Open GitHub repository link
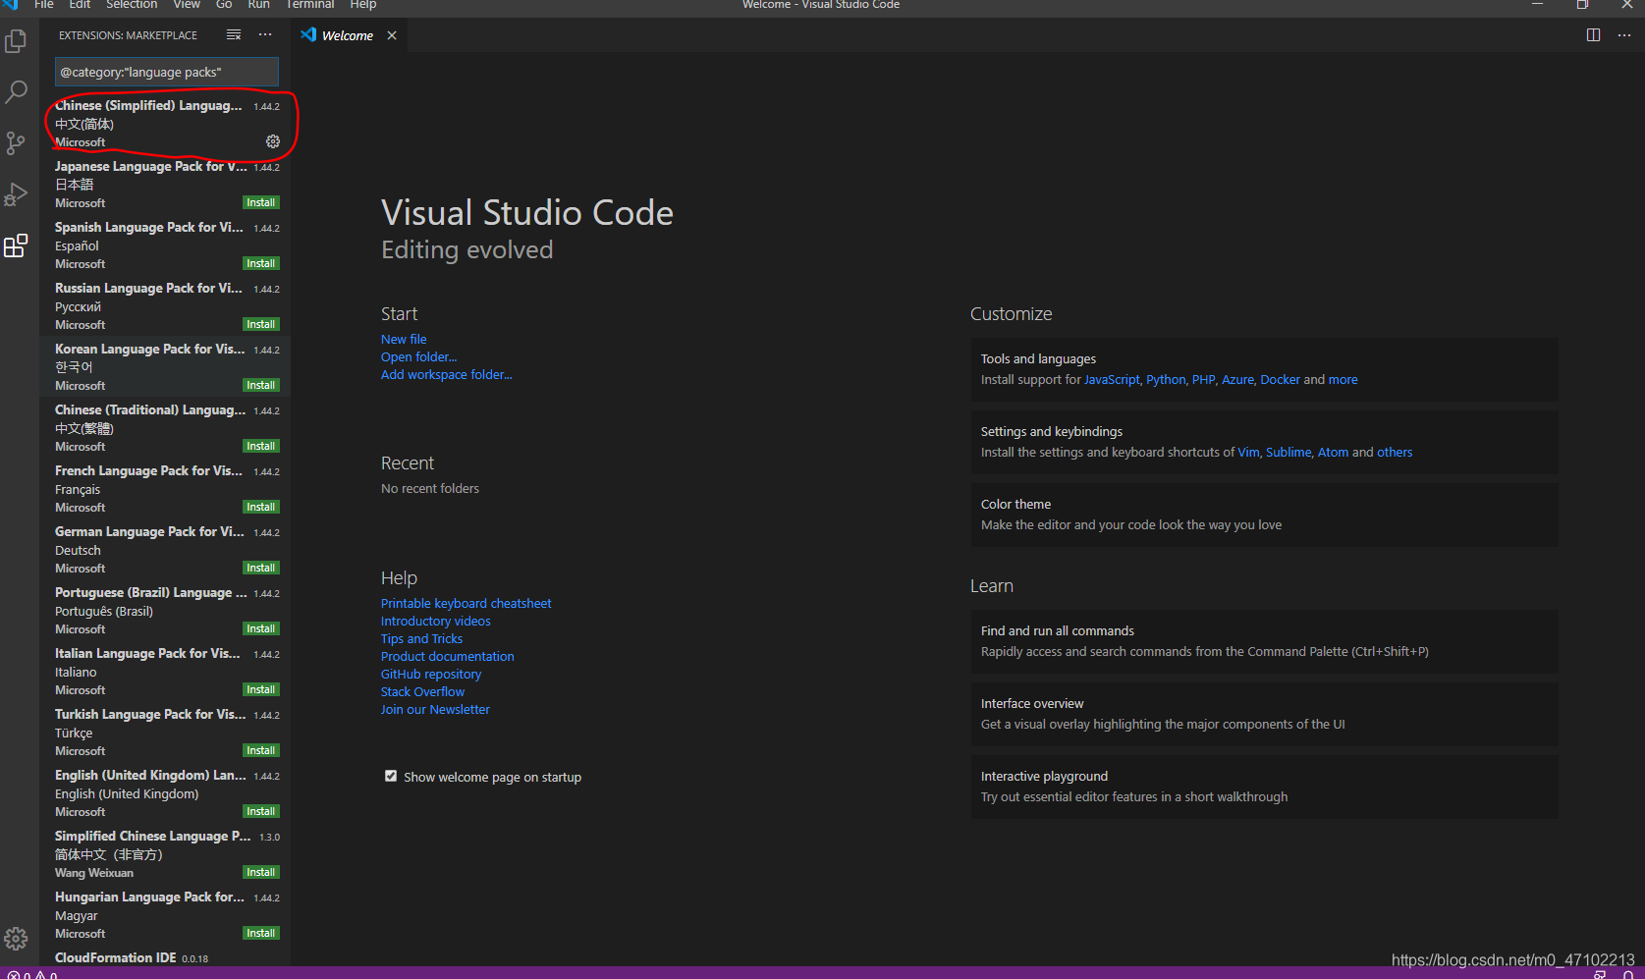 point(430,674)
